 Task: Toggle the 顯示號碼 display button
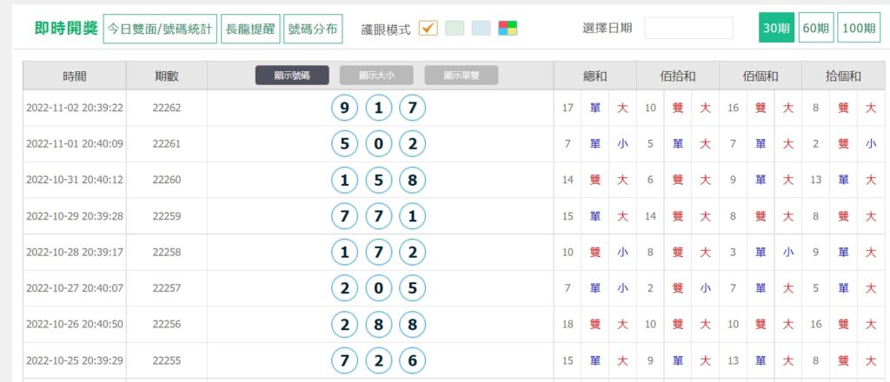click(292, 76)
